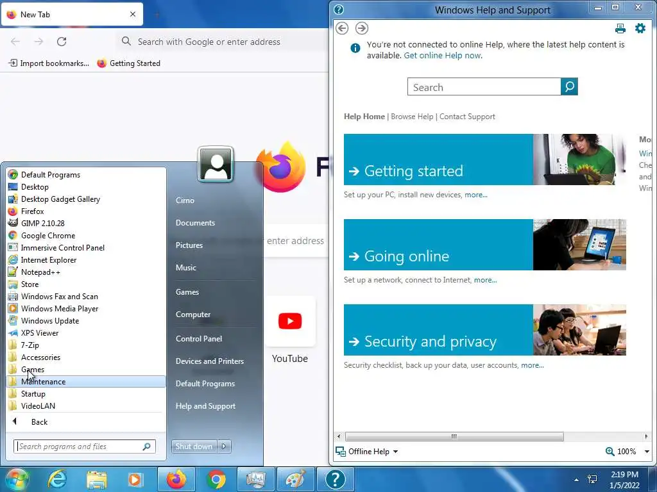Expand the 7-Zip folder in Start menu
Viewport: 657px width, 492px height.
click(x=86, y=345)
